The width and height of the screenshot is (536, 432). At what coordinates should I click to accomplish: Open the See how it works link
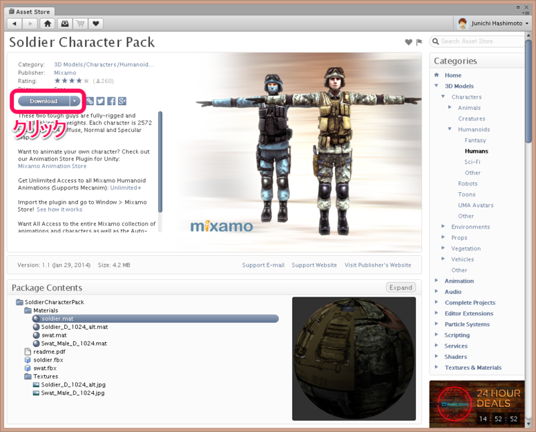click(60, 210)
